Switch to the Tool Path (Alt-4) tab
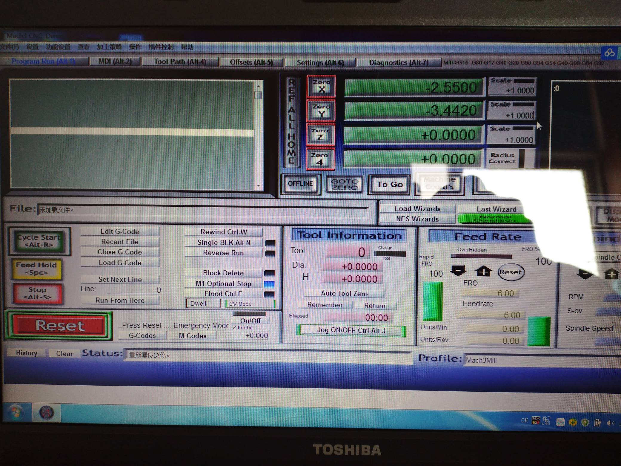The height and width of the screenshot is (466, 621). click(x=180, y=62)
